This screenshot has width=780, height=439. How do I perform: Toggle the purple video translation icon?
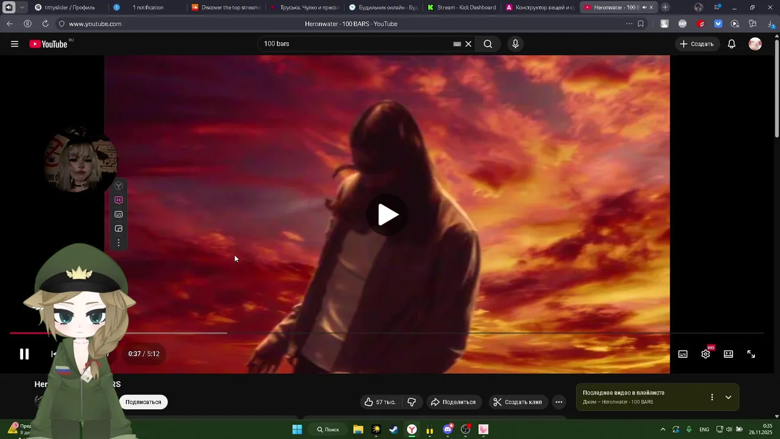pyautogui.click(x=119, y=200)
